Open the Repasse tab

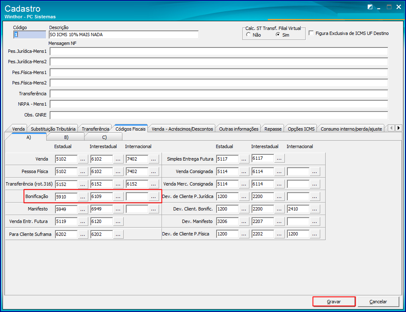tap(273, 129)
